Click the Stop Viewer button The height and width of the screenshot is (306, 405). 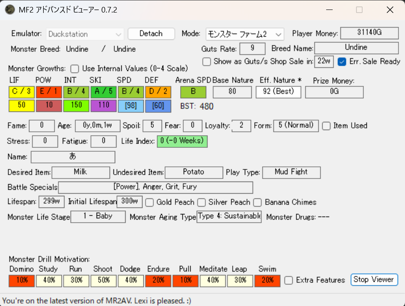374,280
